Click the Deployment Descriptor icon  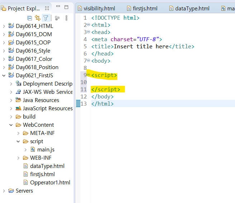pyautogui.click(x=18, y=83)
